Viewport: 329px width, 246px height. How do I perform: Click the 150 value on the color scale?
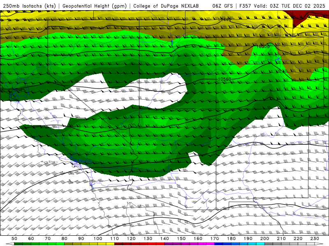(181, 239)
